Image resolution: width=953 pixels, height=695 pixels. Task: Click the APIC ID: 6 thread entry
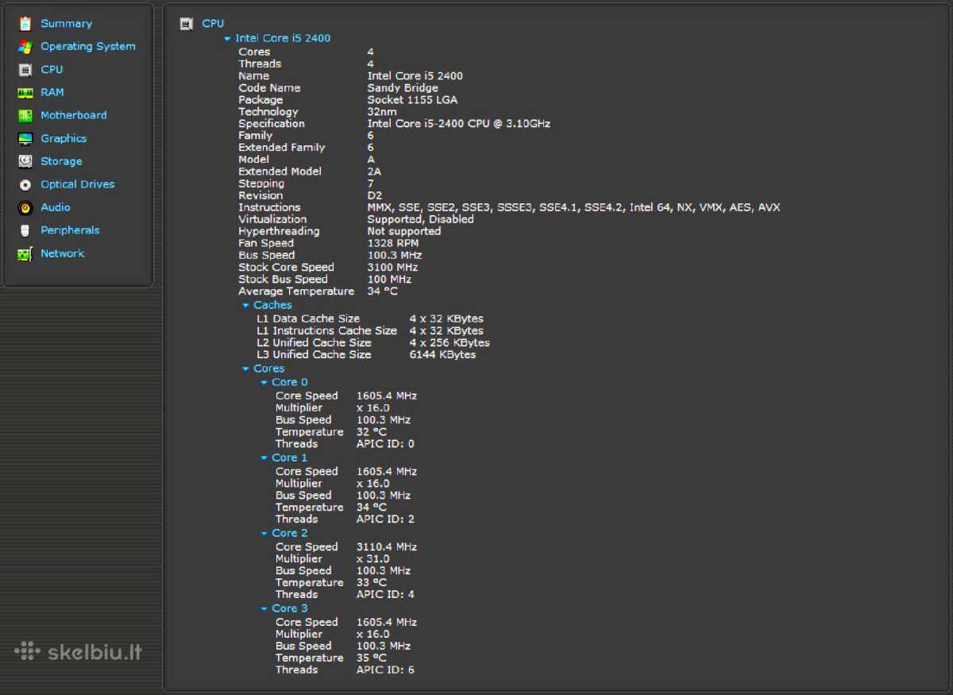point(385,670)
